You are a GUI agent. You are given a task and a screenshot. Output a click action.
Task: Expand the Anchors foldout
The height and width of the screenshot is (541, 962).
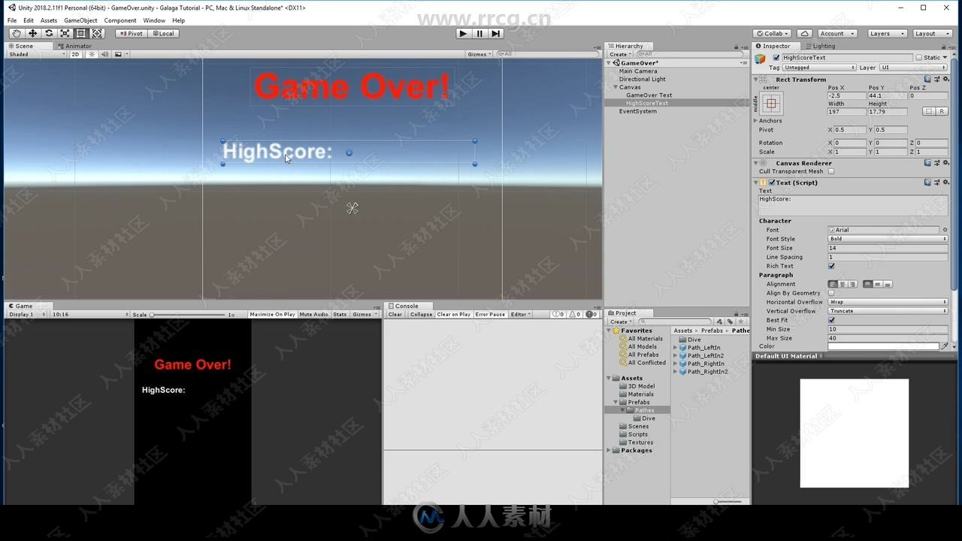click(756, 120)
